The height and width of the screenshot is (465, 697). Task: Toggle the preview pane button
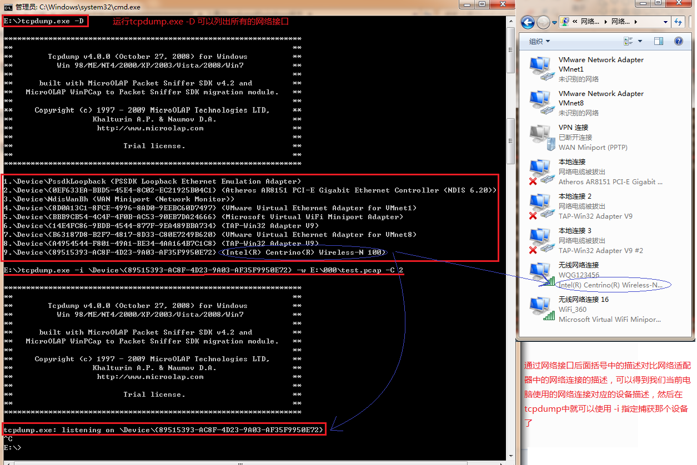point(659,41)
